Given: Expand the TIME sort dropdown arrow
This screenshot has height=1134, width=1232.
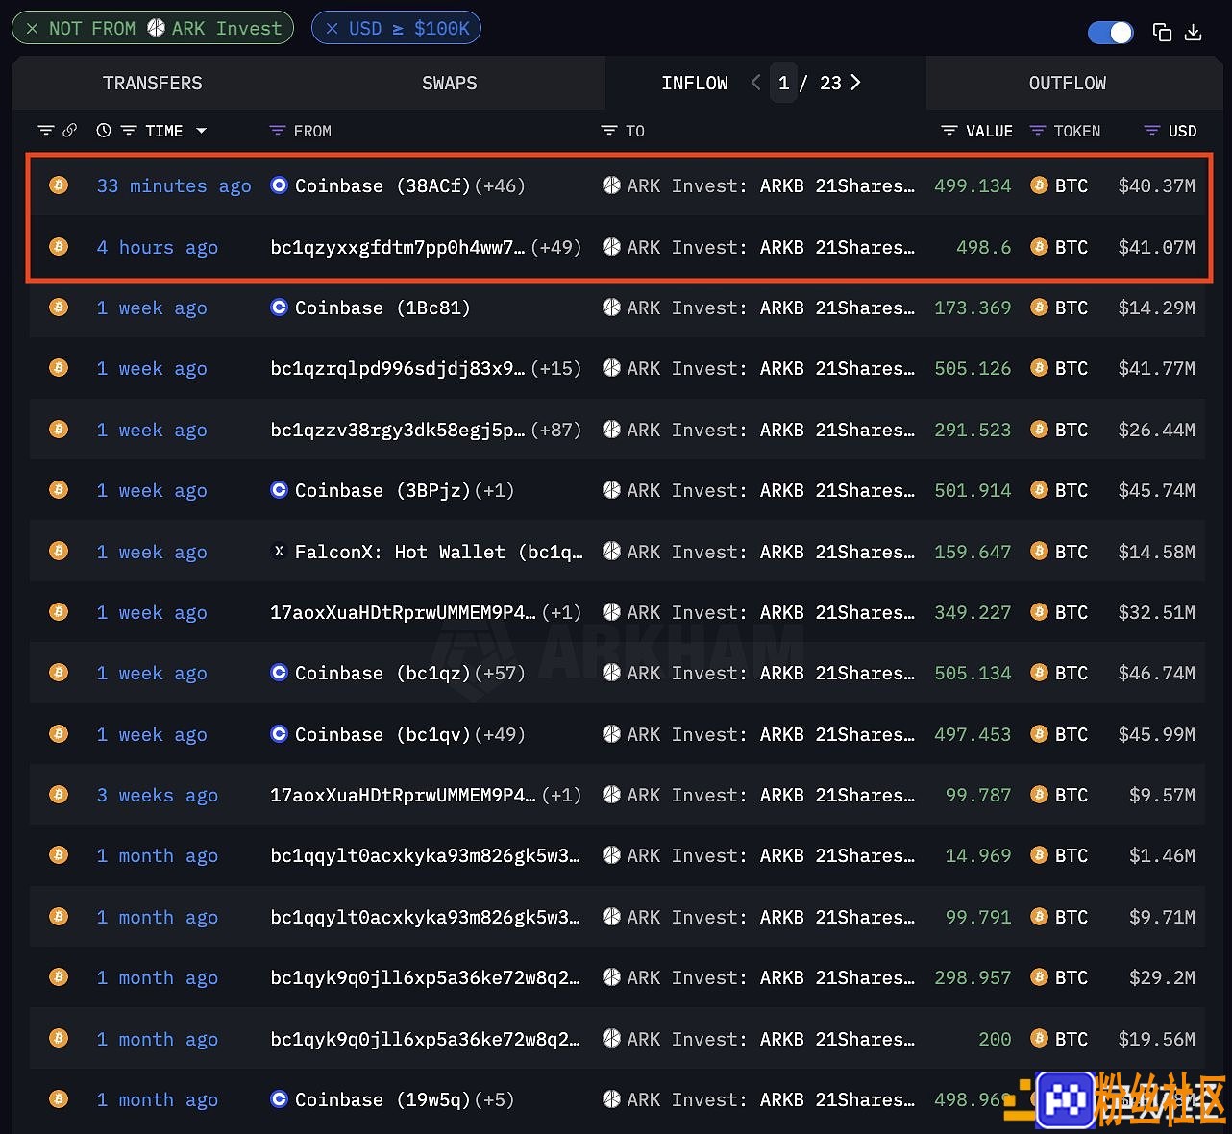Looking at the screenshot, I should (202, 131).
